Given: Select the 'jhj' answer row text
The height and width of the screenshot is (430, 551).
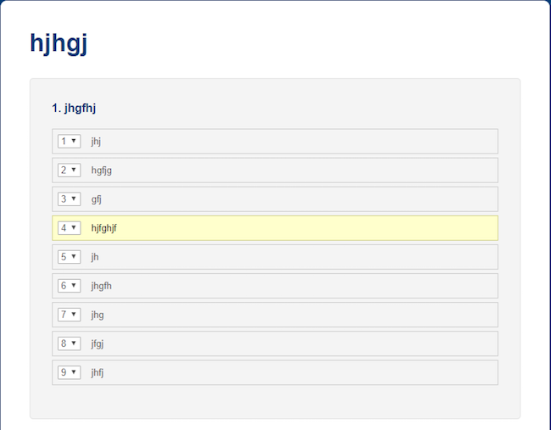Looking at the screenshot, I should pyautogui.click(x=96, y=142).
